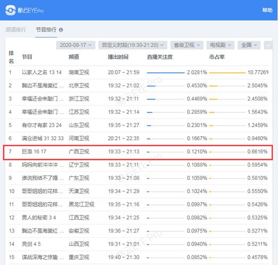Select program 巨浪 16 17
This screenshot has width=278, height=265.
(34, 152)
